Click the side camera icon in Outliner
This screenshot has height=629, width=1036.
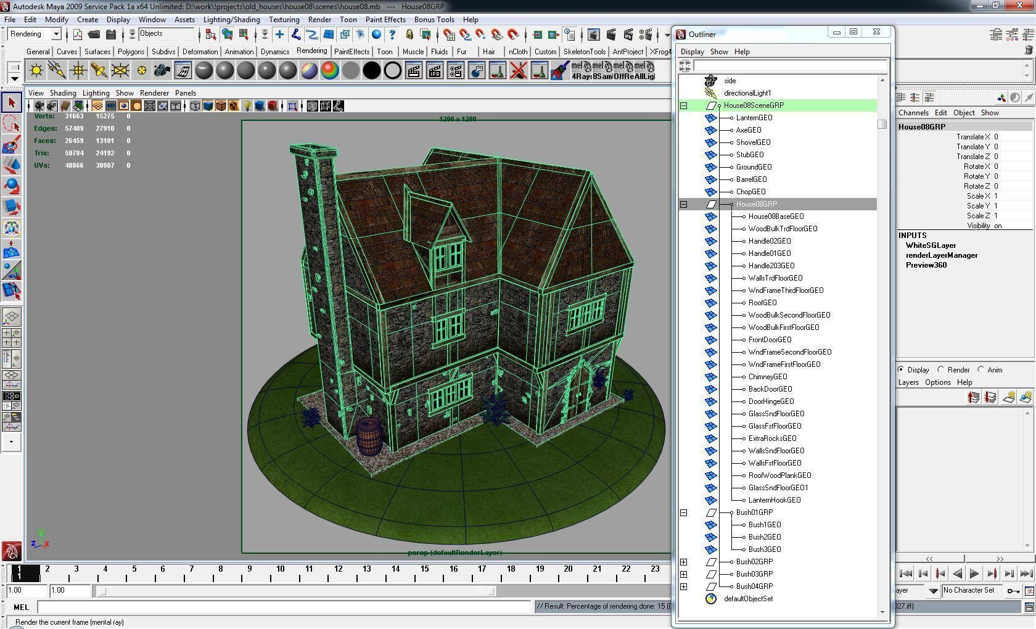[x=711, y=81]
